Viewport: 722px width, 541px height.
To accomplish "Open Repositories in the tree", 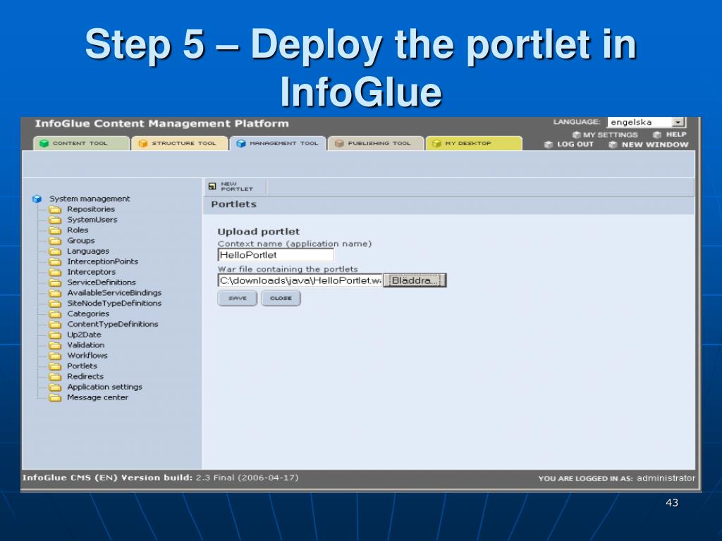I will pos(91,209).
